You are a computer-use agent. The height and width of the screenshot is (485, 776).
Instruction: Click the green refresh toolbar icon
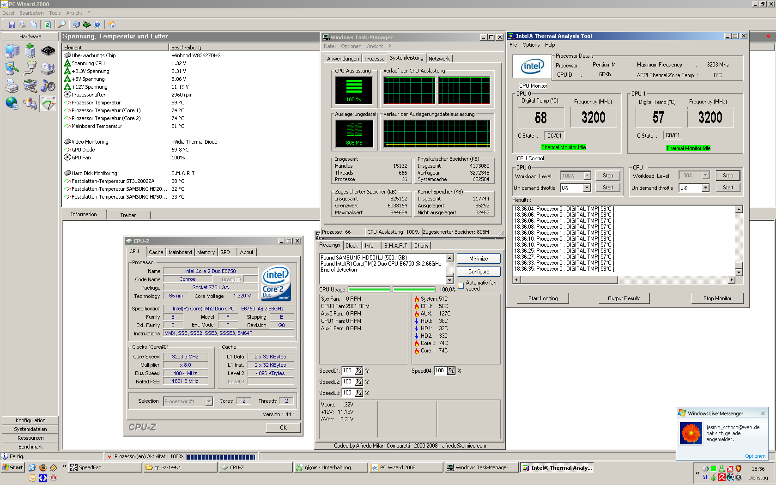(x=47, y=24)
